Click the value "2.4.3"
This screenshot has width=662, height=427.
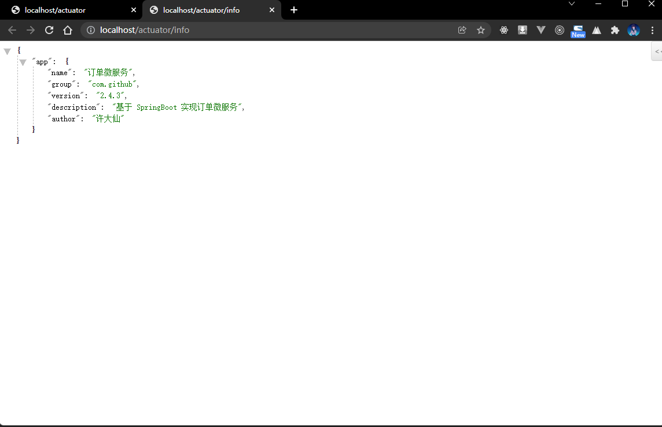click(110, 96)
